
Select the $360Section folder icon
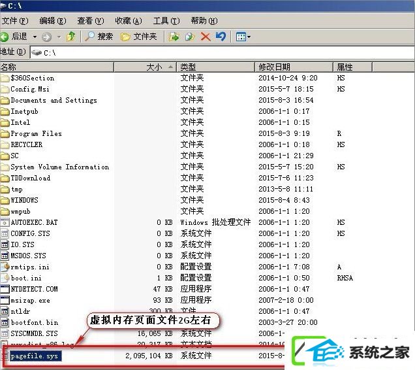tap(5, 78)
